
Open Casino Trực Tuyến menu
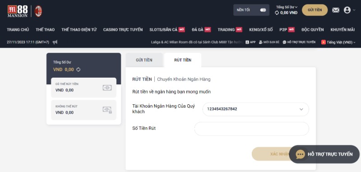tap(123, 29)
